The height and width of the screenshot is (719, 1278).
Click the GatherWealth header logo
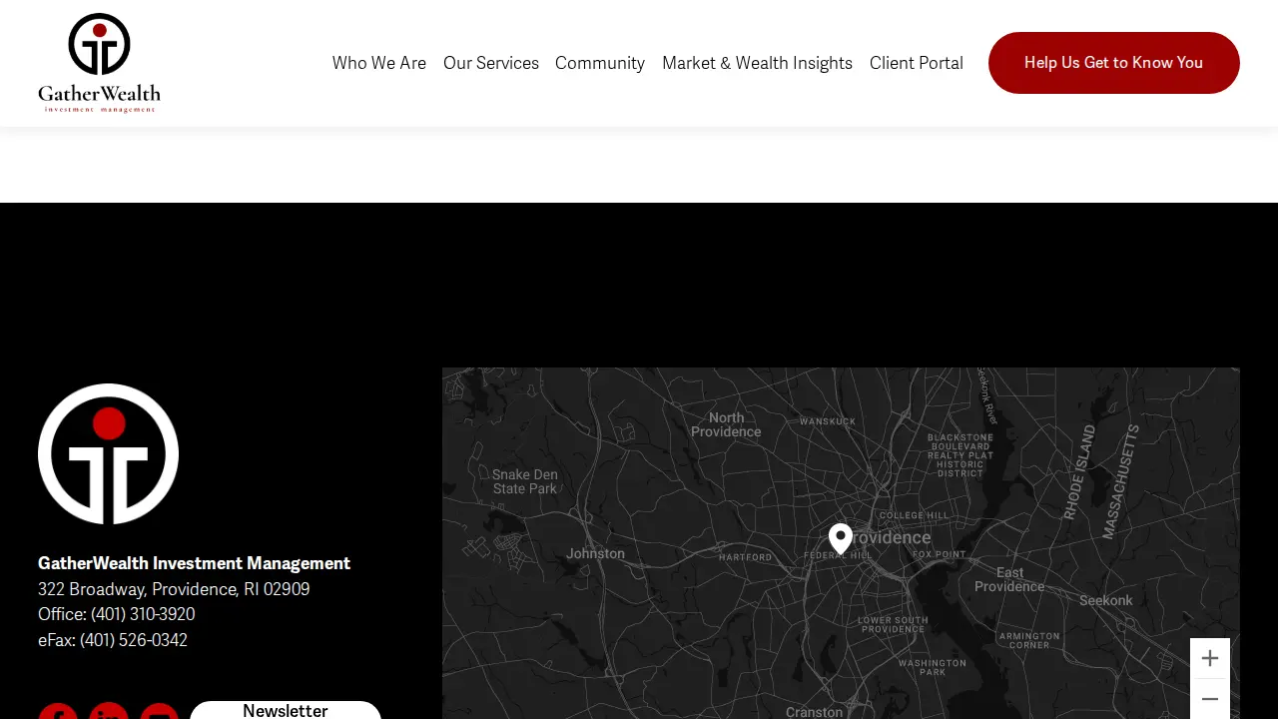point(99,63)
